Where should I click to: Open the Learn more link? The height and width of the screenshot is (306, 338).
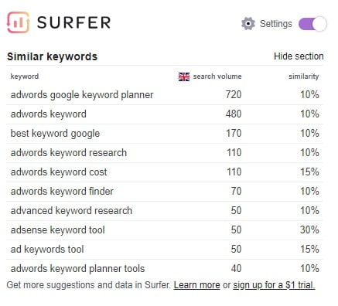pyautogui.click(x=196, y=285)
